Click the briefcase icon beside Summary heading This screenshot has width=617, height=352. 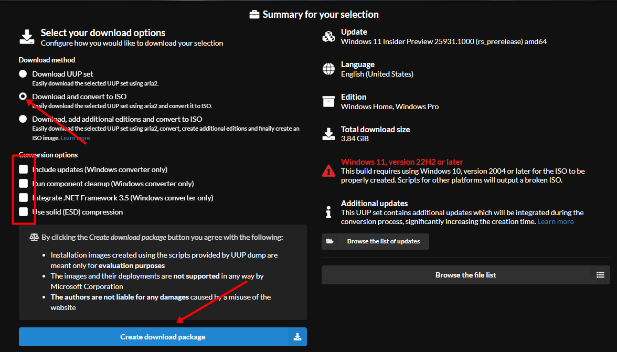[254, 15]
